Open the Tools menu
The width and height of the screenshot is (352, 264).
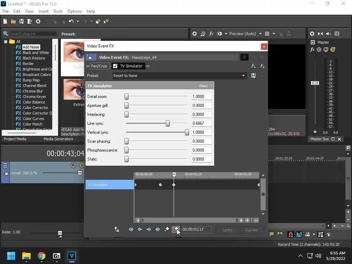pos(58,11)
